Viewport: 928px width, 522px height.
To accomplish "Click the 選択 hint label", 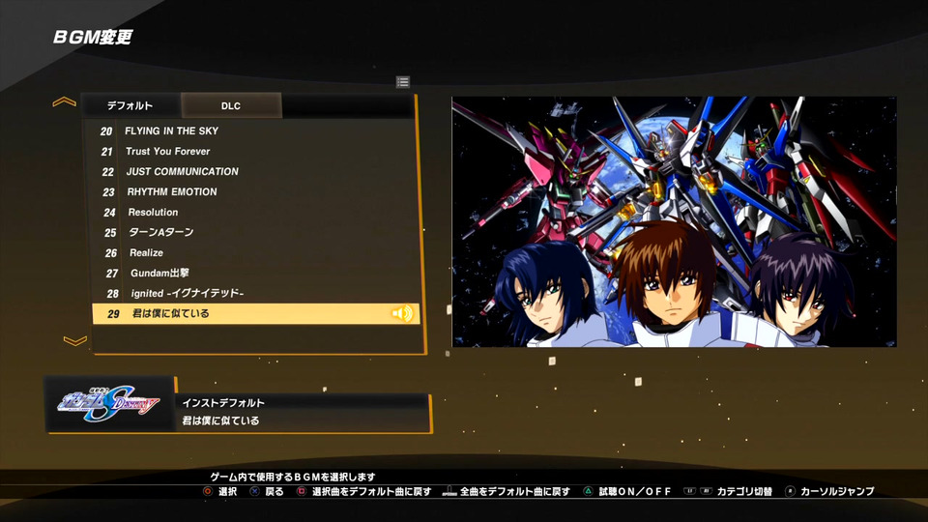I will (x=228, y=491).
